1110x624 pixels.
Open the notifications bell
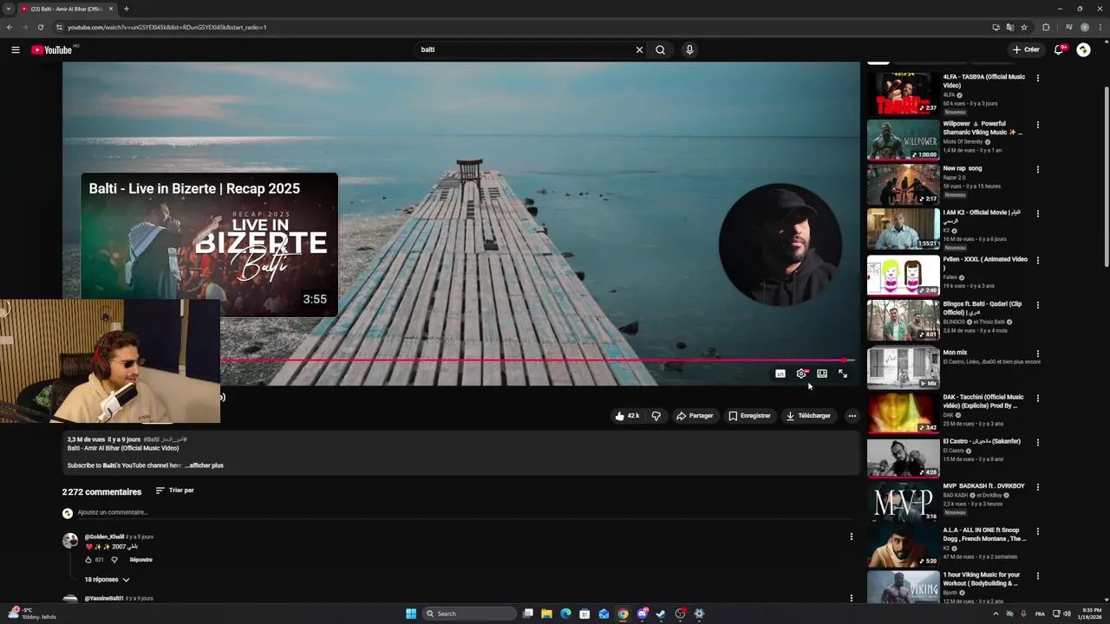1058,49
